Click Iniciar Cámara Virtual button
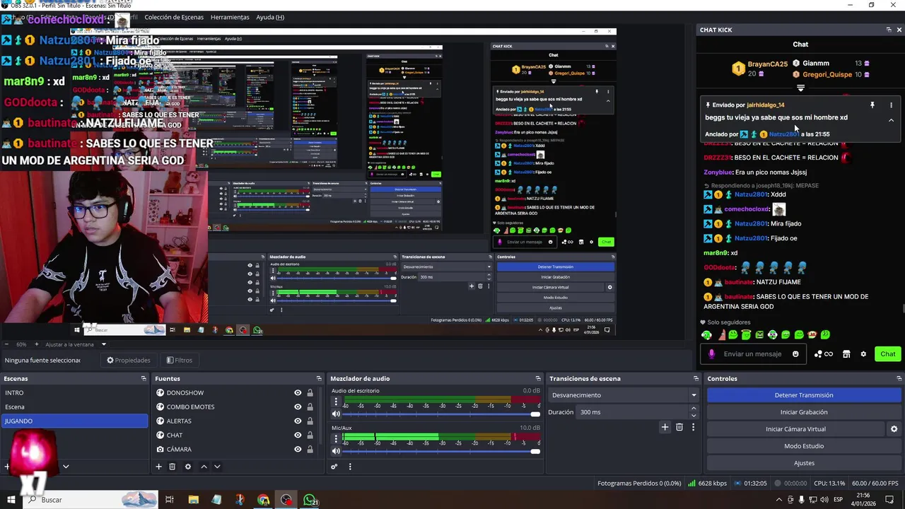 795,429
